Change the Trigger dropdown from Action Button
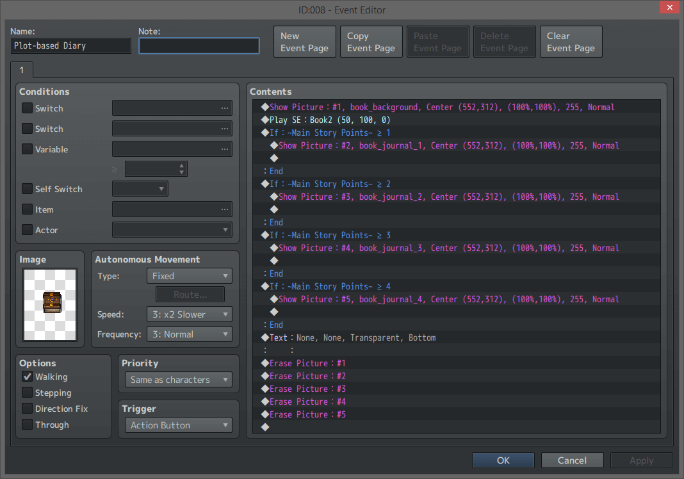The image size is (684, 479). (x=178, y=425)
